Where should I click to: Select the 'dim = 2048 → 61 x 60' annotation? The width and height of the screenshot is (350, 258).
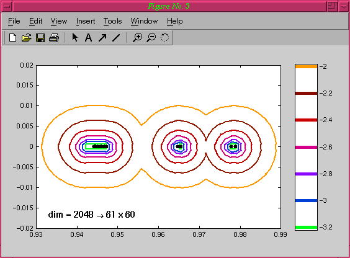91,215
